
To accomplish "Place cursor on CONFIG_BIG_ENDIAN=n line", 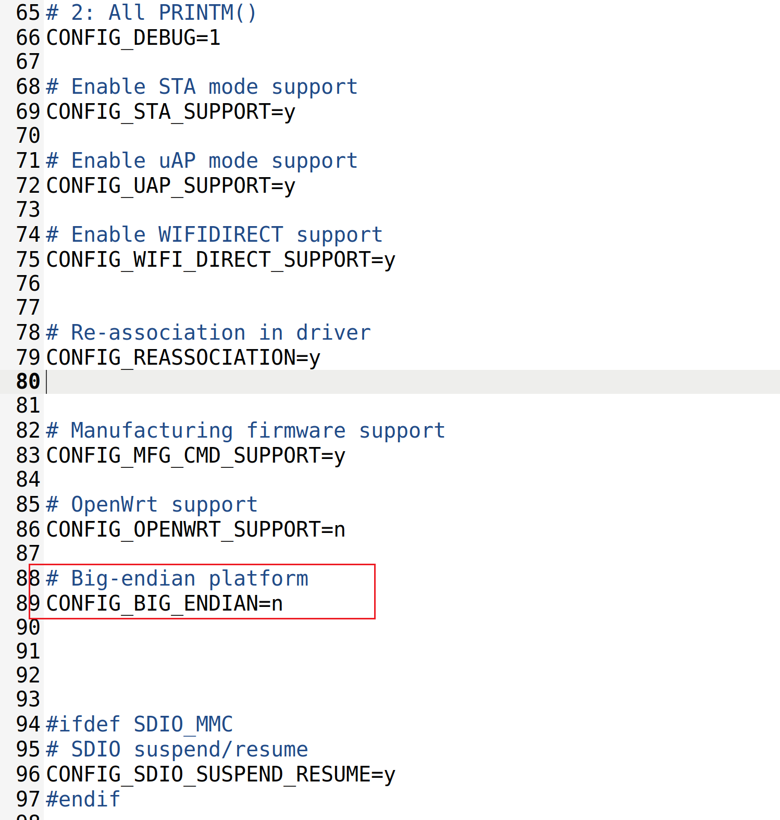I will click(x=164, y=604).
